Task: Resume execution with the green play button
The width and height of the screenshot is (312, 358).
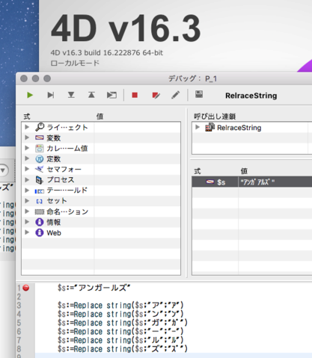Action: pyautogui.click(x=30, y=95)
